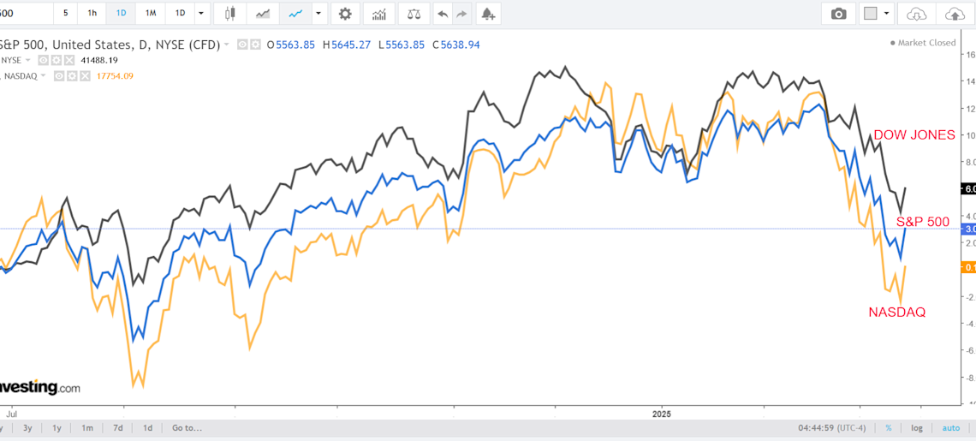This screenshot has height=441, width=976.
Task: Take a chart snapshot with camera icon
Action: point(838,13)
